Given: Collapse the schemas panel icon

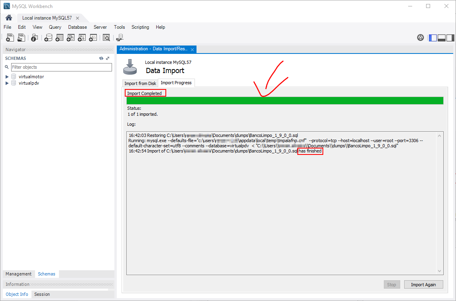Looking at the screenshot, I should click(x=108, y=58).
